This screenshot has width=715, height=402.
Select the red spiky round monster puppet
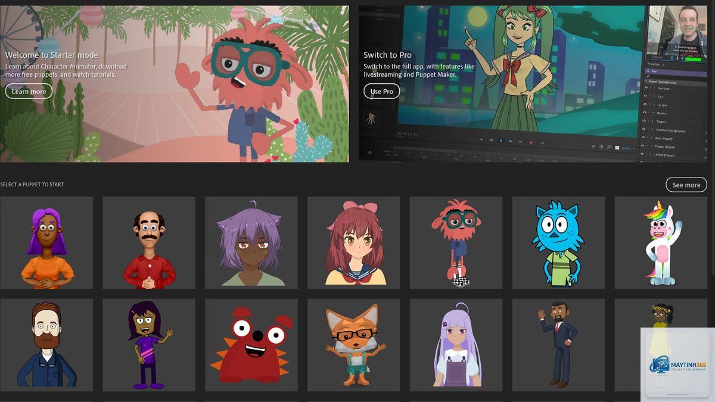(251, 345)
